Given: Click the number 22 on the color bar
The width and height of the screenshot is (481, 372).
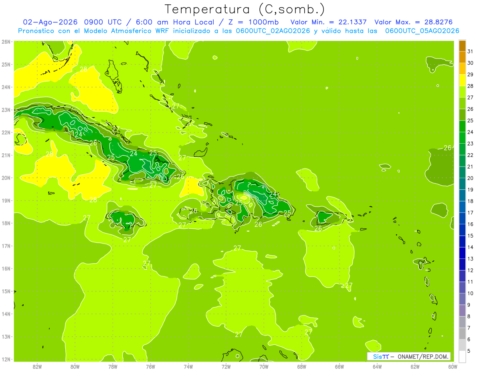Looking at the screenshot, I should click(470, 155).
